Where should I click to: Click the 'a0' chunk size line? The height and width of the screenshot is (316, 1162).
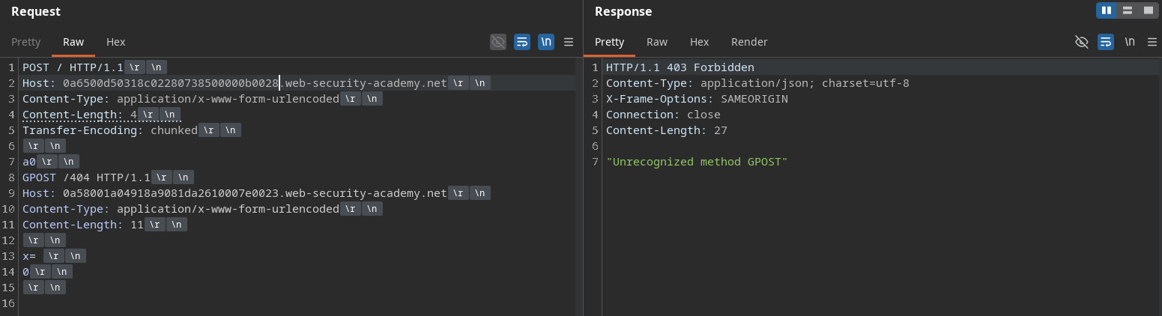pos(29,162)
